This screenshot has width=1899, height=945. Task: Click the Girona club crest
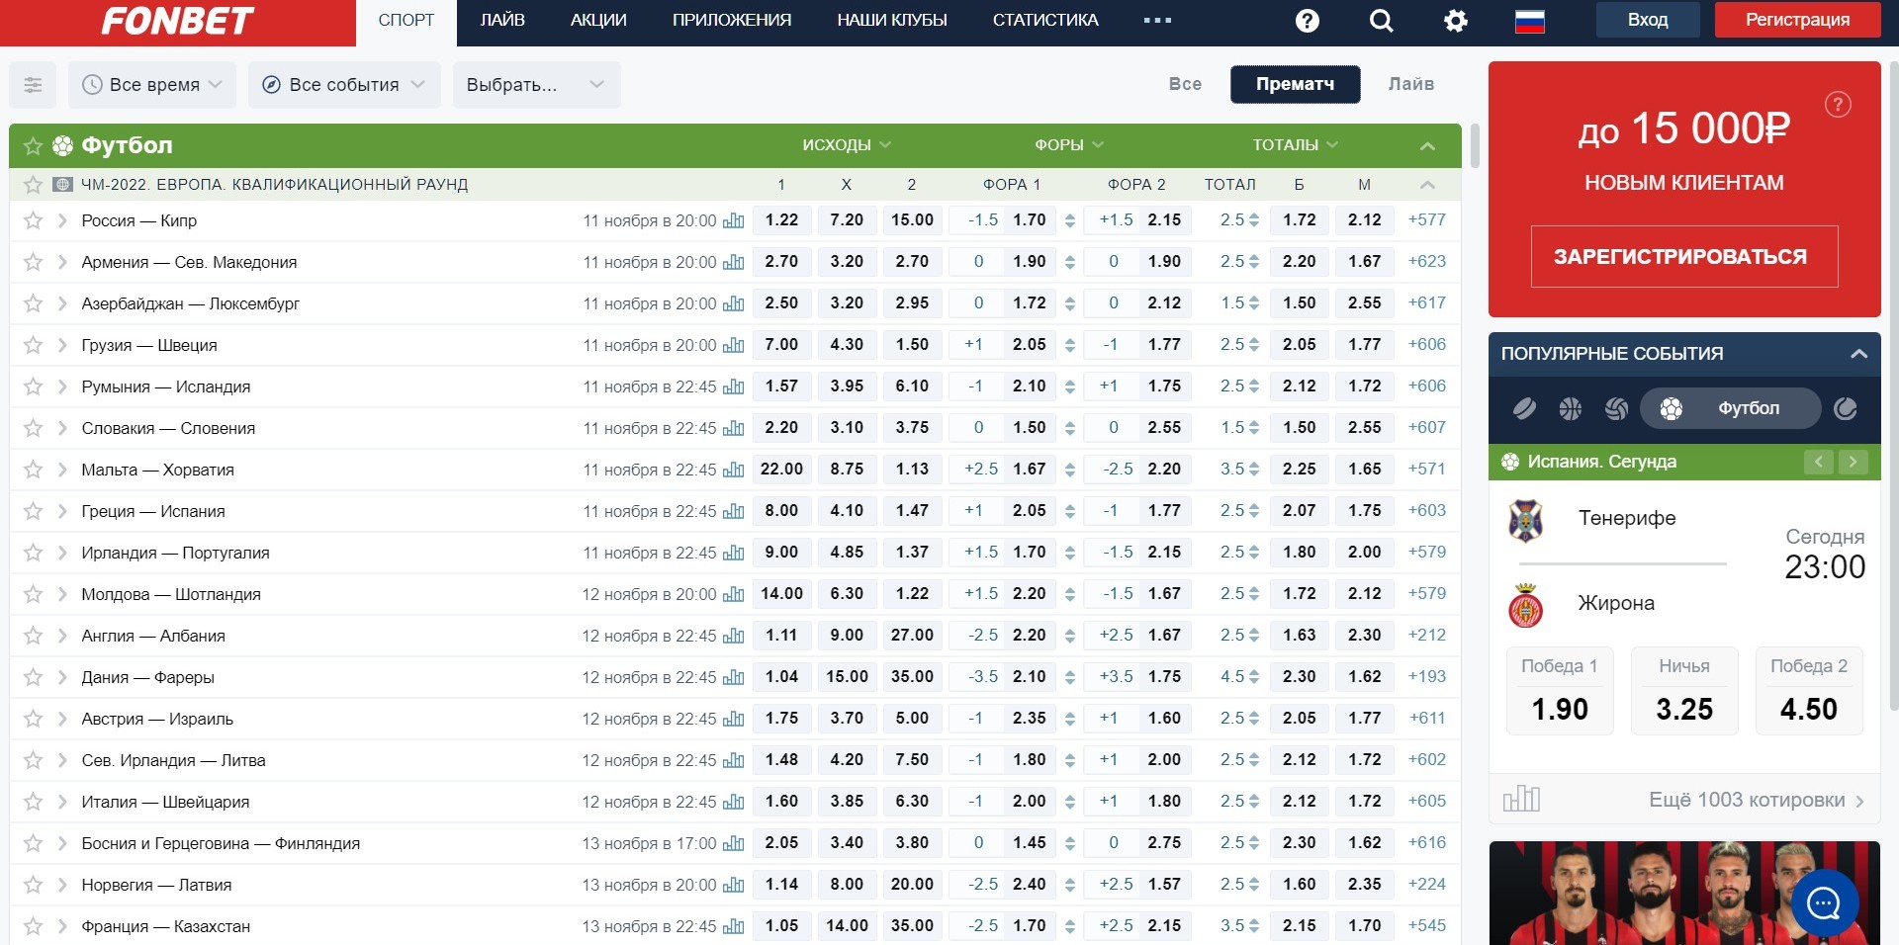(x=1525, y=605)
